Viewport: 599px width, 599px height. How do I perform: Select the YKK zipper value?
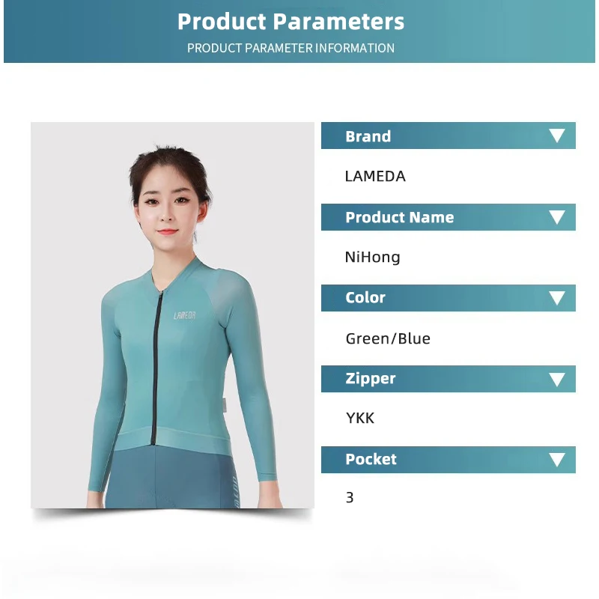(x=360, y=419)
